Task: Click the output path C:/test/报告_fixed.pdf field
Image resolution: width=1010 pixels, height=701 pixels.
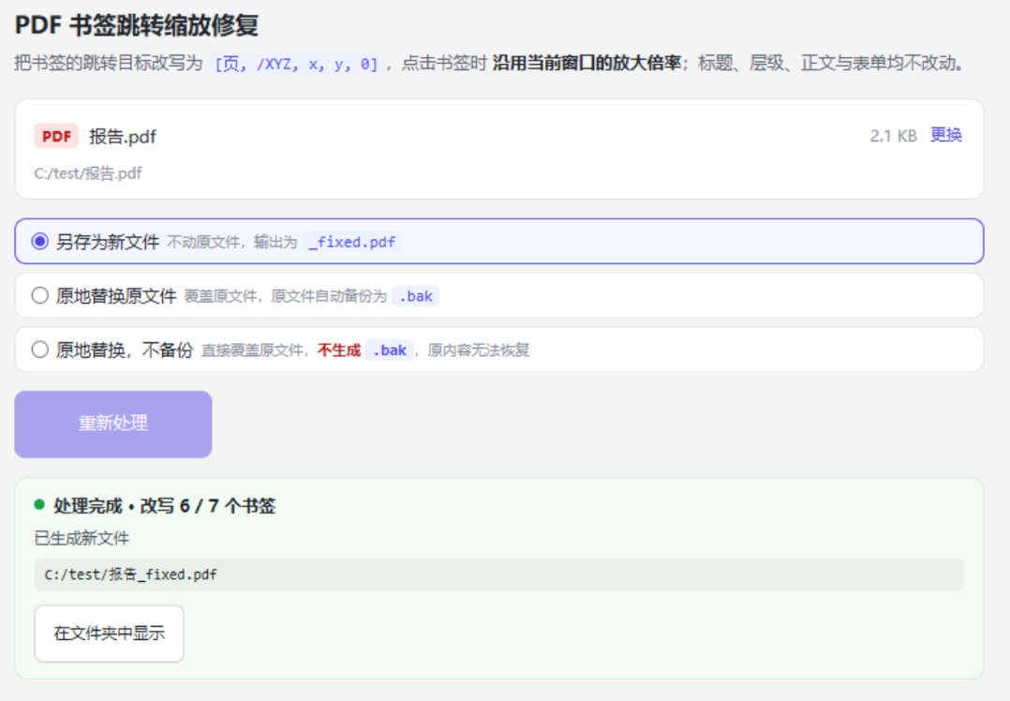Action: point(499,574)
